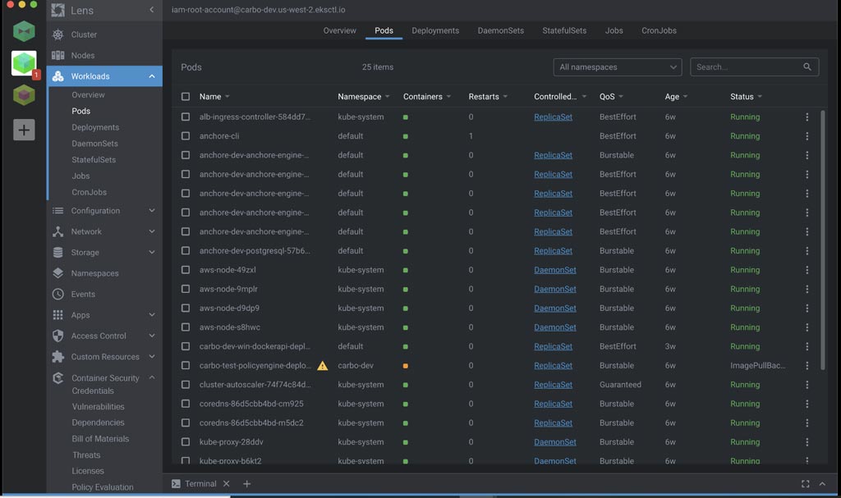Switch to the Deployments tab
841x498 pixels.
(435, 30)
